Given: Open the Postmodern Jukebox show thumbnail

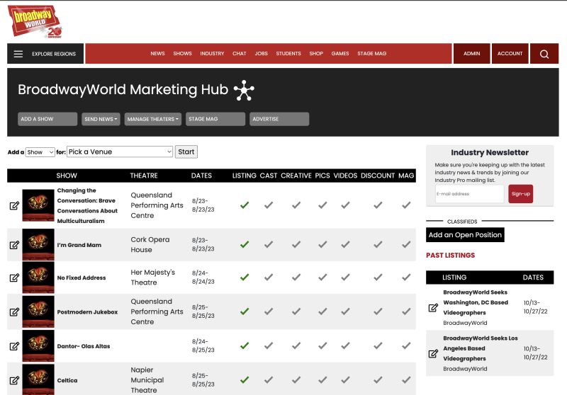Looking at the screenshot, I should (38, 311).
